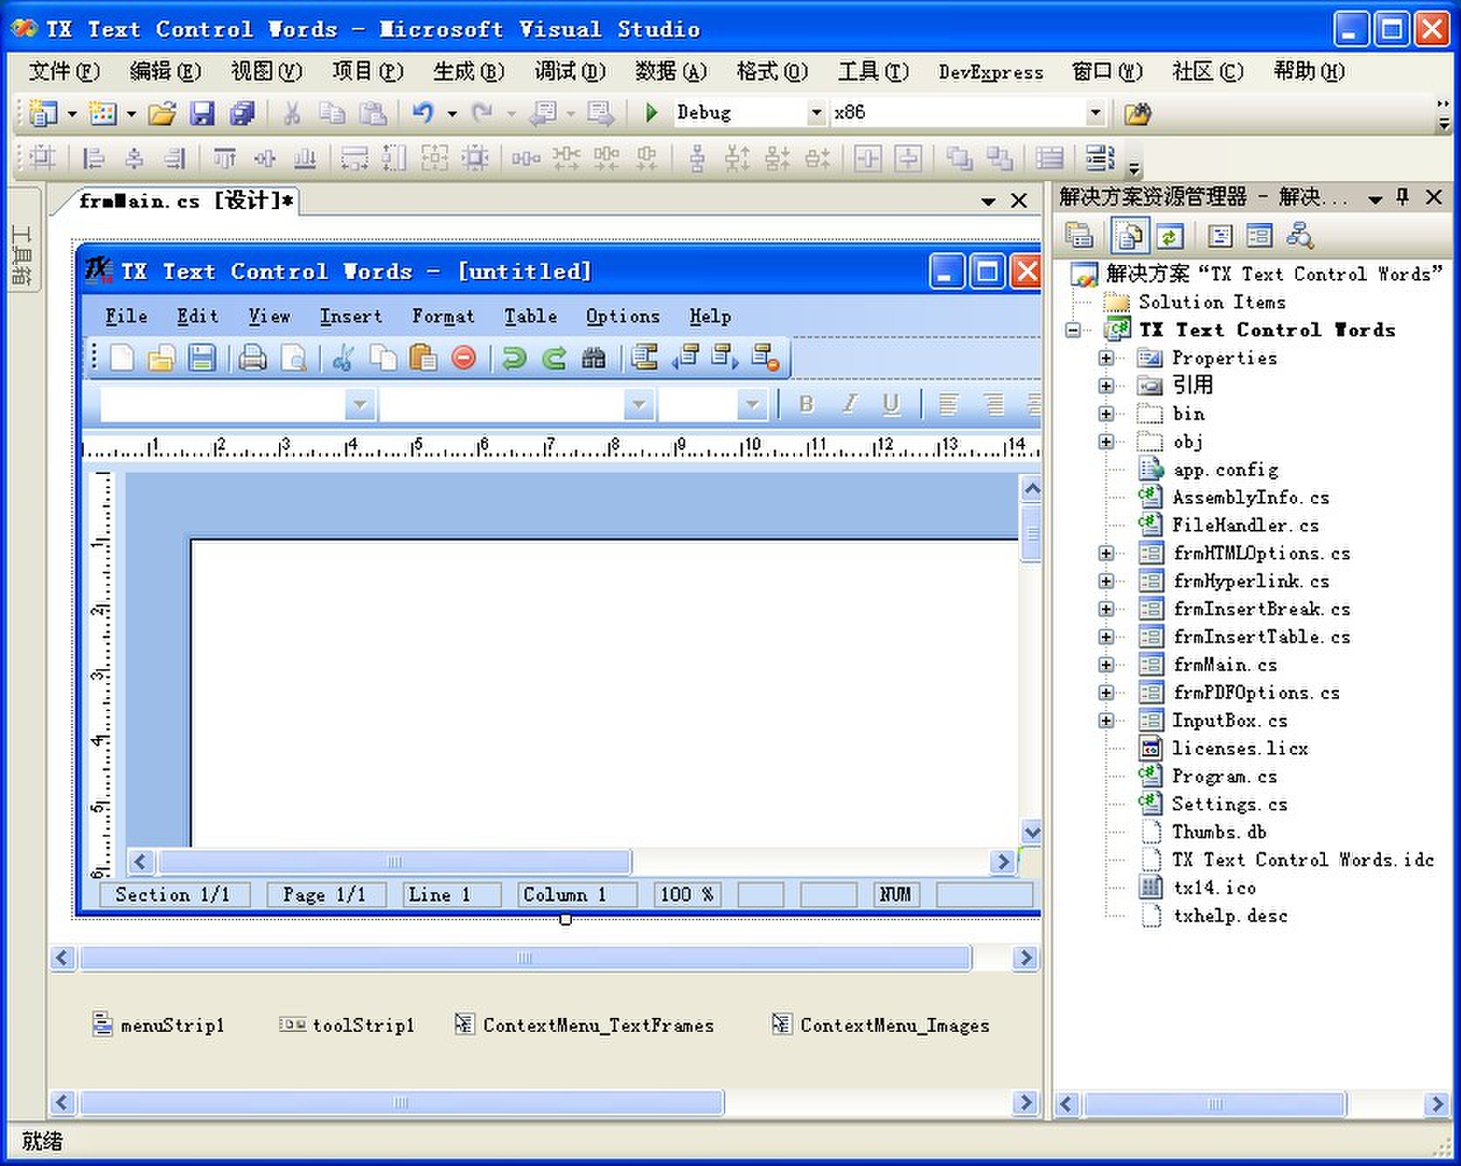The width and height of the screenshot is (1461, 1166).
Task: Click the Page 1/1 status panel
Action: (x=324, y=895)
